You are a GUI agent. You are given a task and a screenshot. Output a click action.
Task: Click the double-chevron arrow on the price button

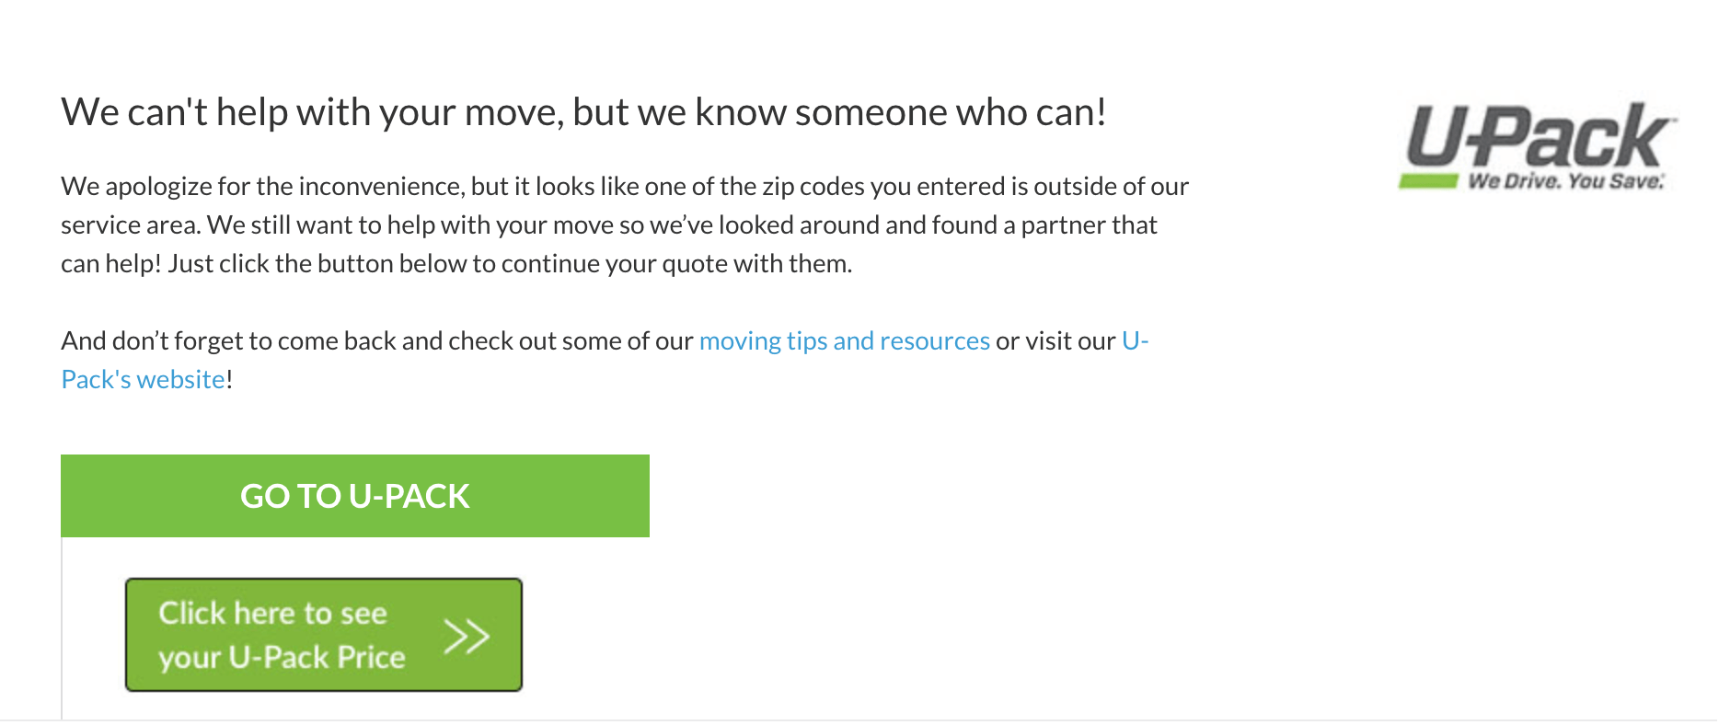pyautogui.click(x=466, y=636)
